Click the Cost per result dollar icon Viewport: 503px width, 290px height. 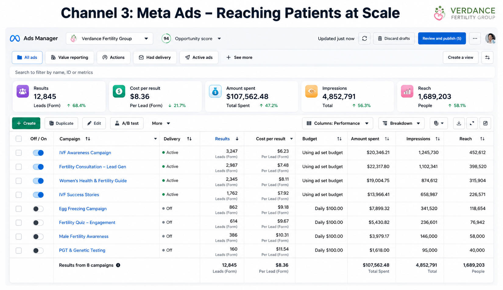click(119, 91)
